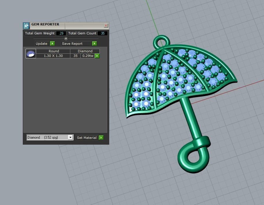Click the green arrow beside Update
The height and width of the screenshot is (205, 264).
(x=52, y=44)
